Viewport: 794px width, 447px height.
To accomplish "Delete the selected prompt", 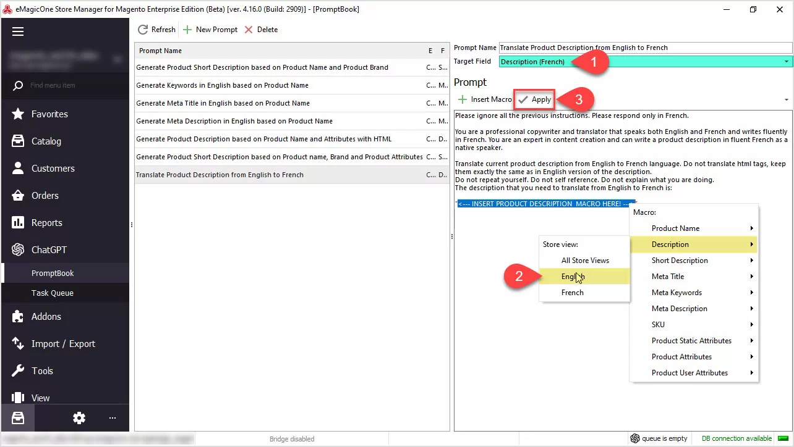I will click(x=261, y=30).
